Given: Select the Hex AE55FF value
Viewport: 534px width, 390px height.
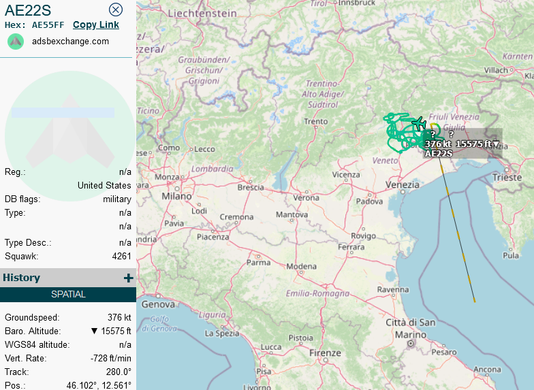Looking at the screenshot, I should 48,25.
